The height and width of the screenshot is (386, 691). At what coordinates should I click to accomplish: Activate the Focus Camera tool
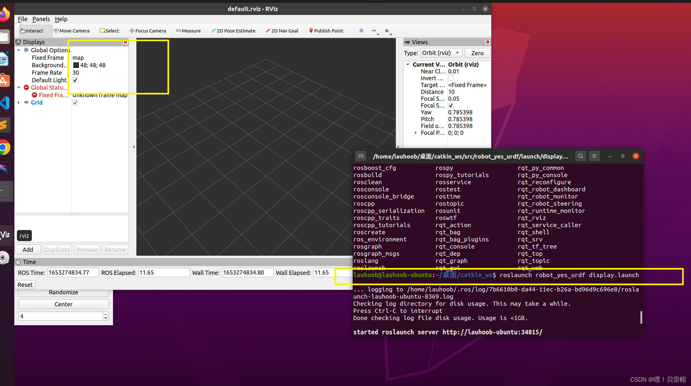point(148,31)
